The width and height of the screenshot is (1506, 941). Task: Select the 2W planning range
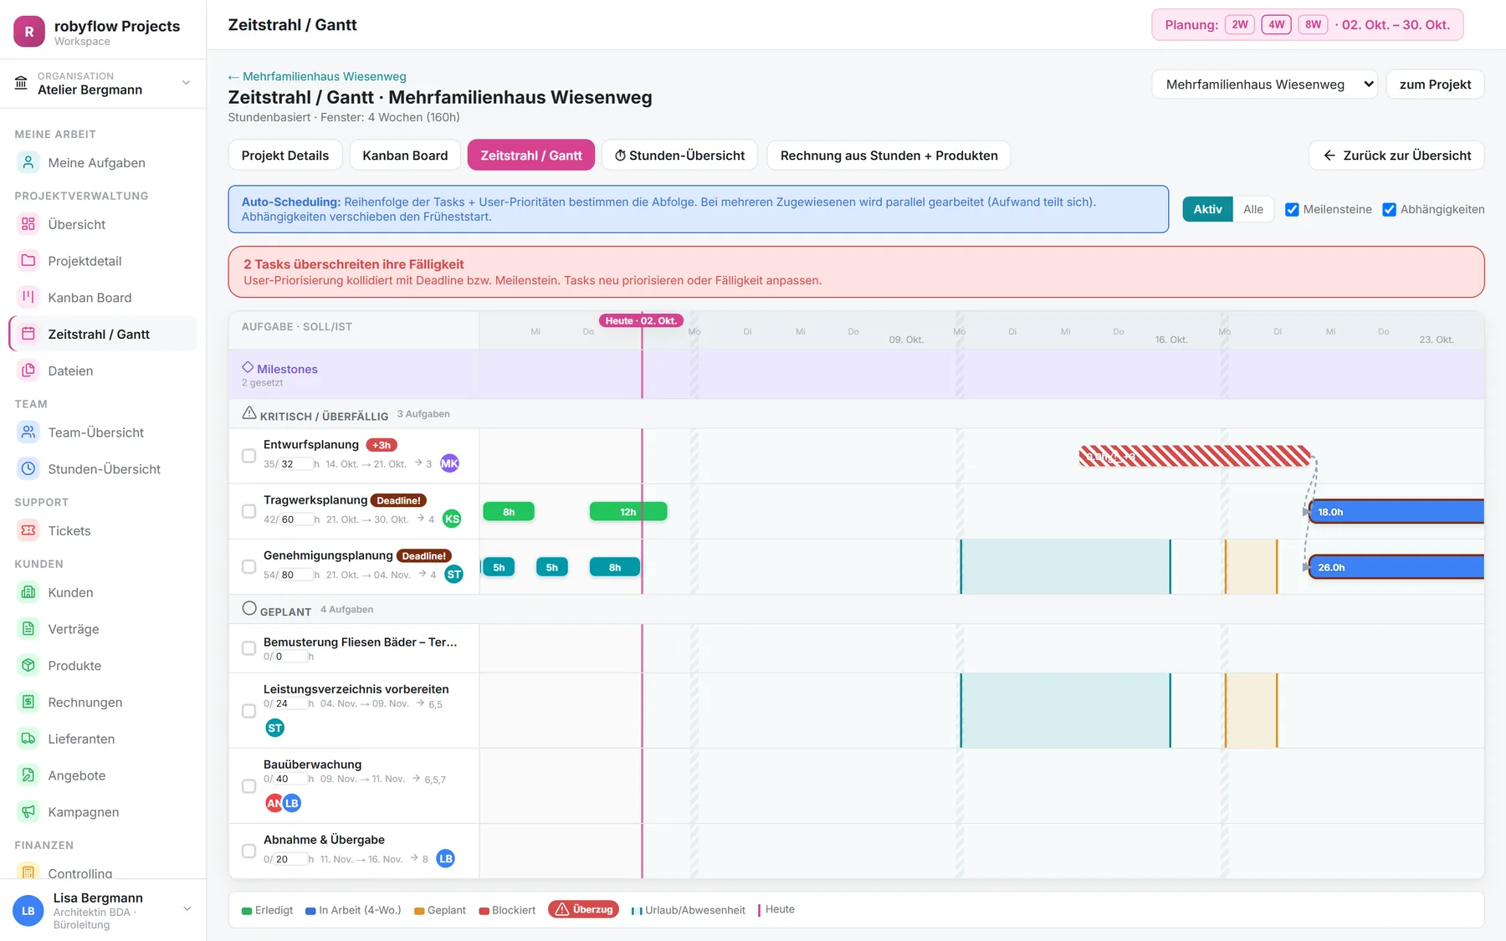click(1239, 25)
